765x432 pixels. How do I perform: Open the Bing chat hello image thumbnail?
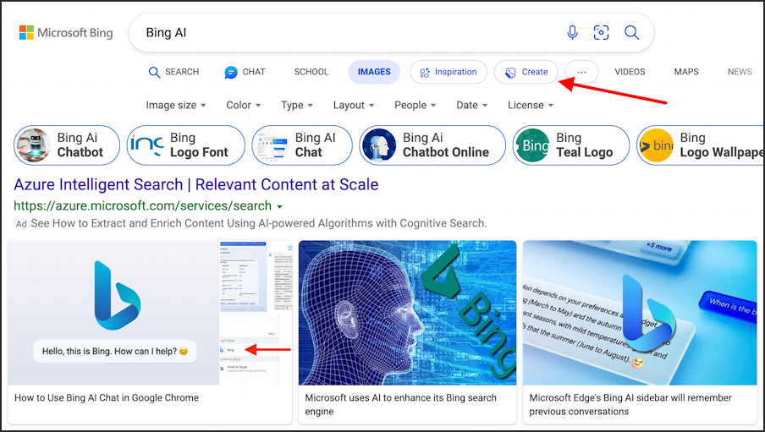pos(150,313)
